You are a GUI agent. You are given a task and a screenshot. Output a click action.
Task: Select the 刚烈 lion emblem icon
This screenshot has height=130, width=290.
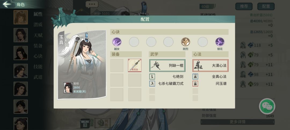186,42
